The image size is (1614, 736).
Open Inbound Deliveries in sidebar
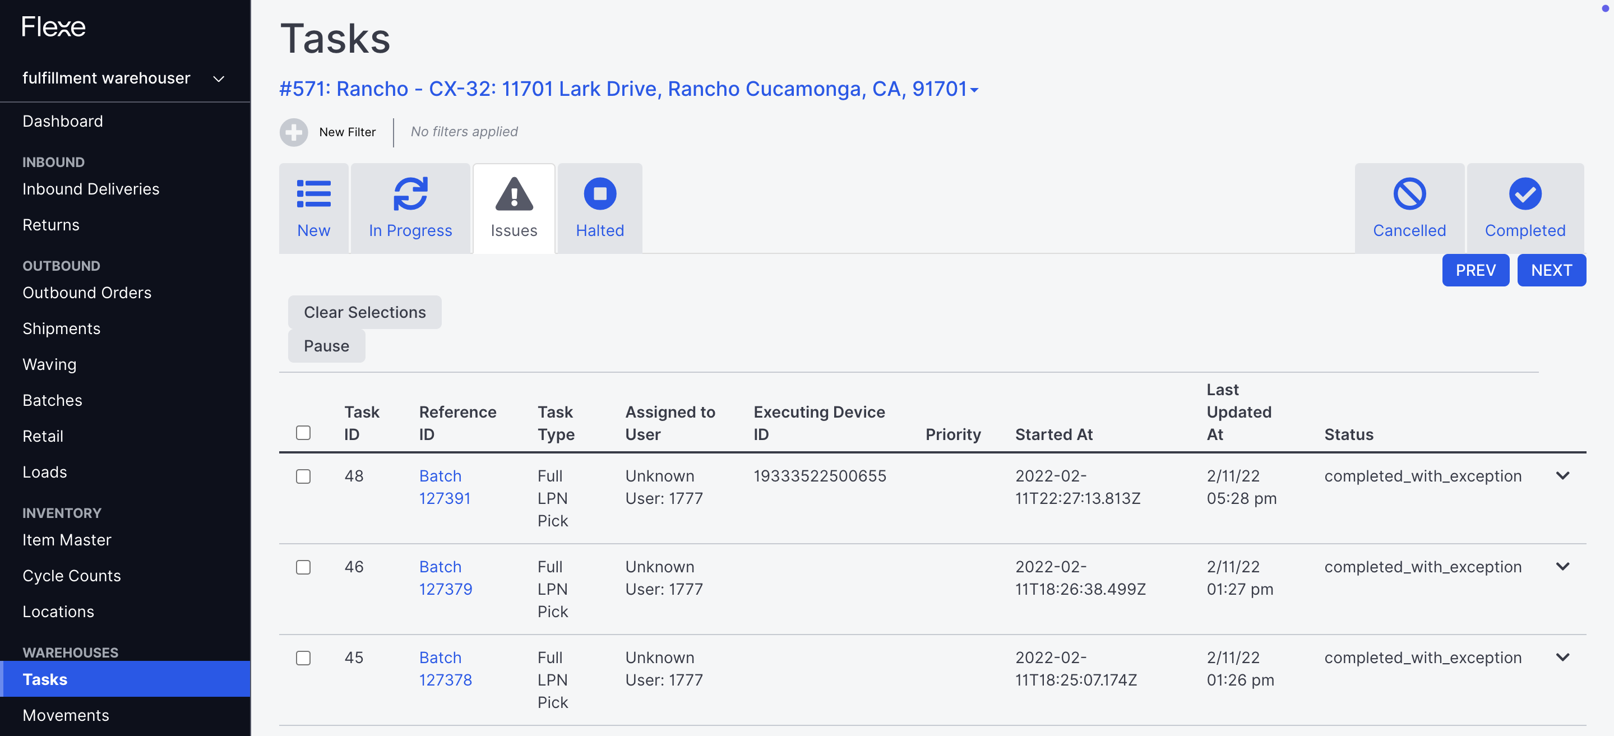[x=91, y=189]
